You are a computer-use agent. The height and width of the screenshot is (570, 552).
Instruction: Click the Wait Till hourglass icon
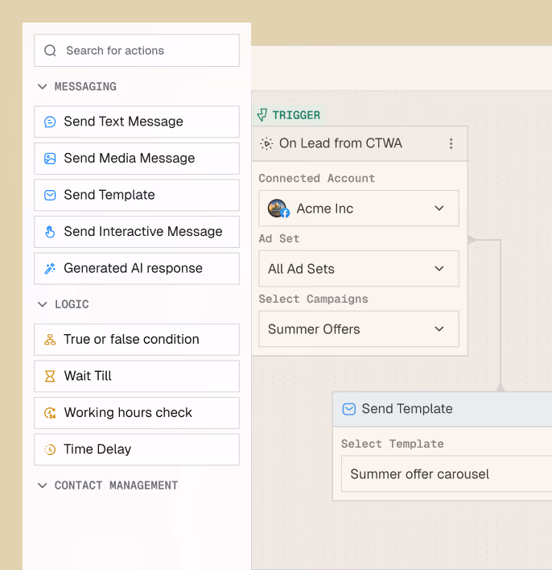(x=50, y=376)
